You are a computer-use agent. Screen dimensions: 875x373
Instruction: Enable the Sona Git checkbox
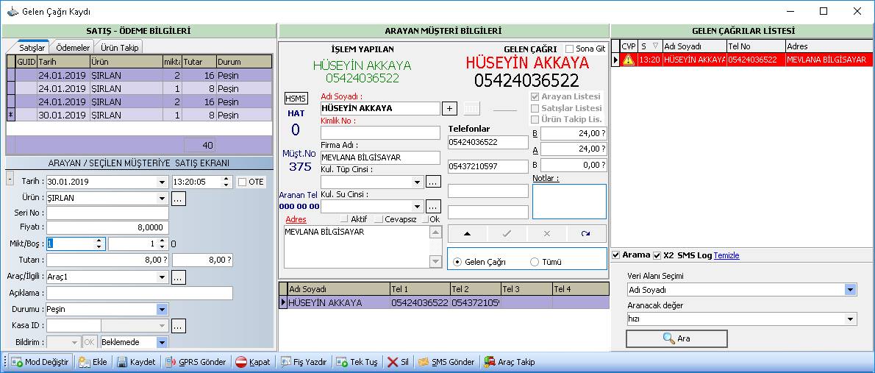pos(570,49)
